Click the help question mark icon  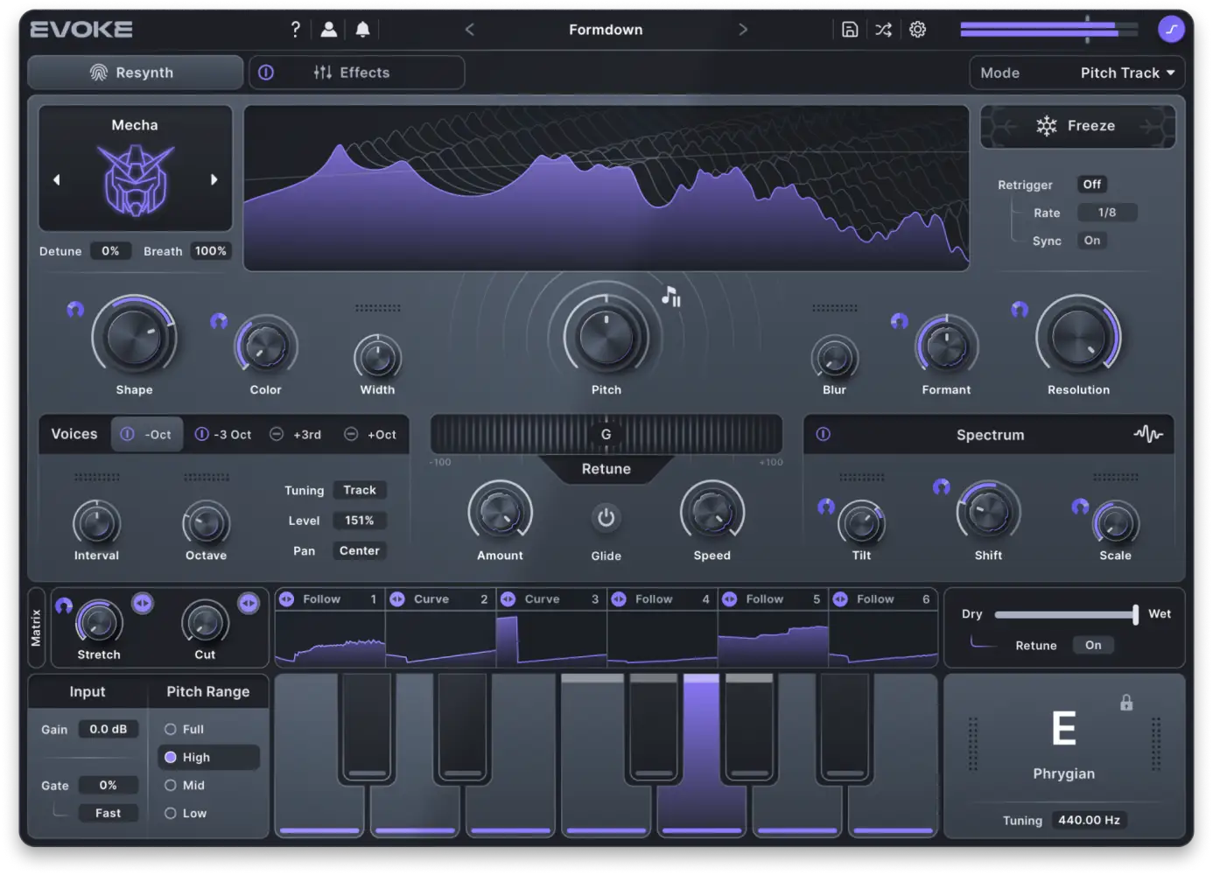(295, 29)
